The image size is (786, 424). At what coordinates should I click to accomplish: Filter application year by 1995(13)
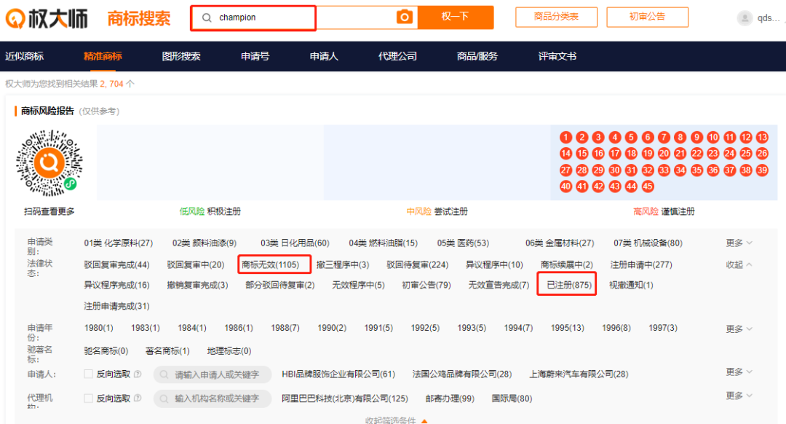(568, 328)
